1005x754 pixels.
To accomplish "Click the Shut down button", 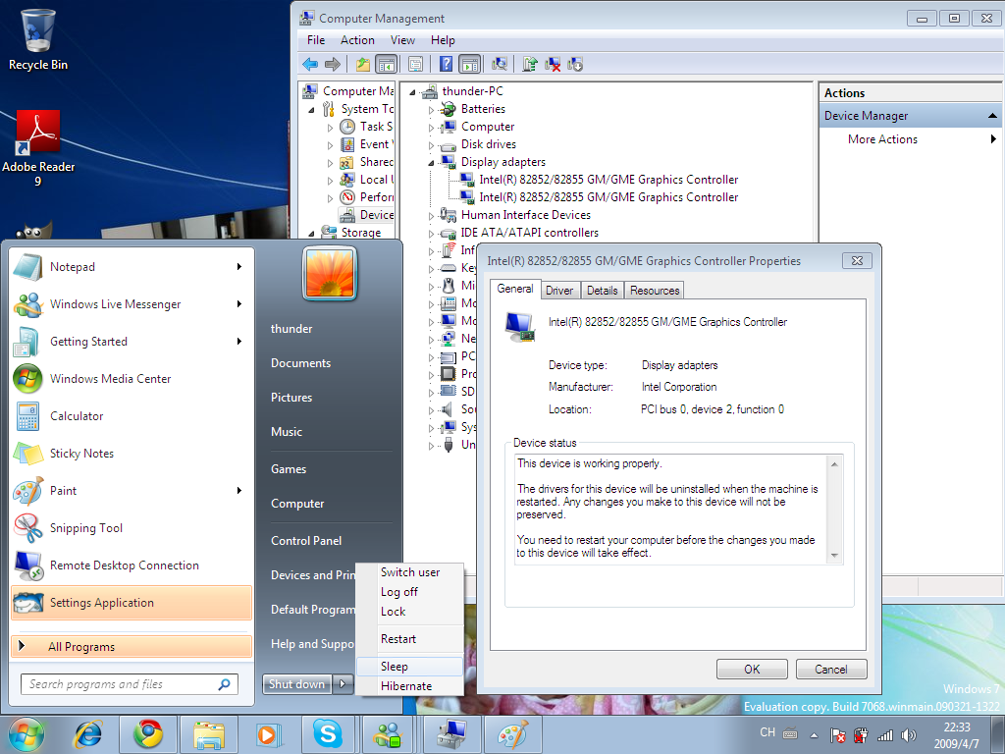I will click(296, 684).
